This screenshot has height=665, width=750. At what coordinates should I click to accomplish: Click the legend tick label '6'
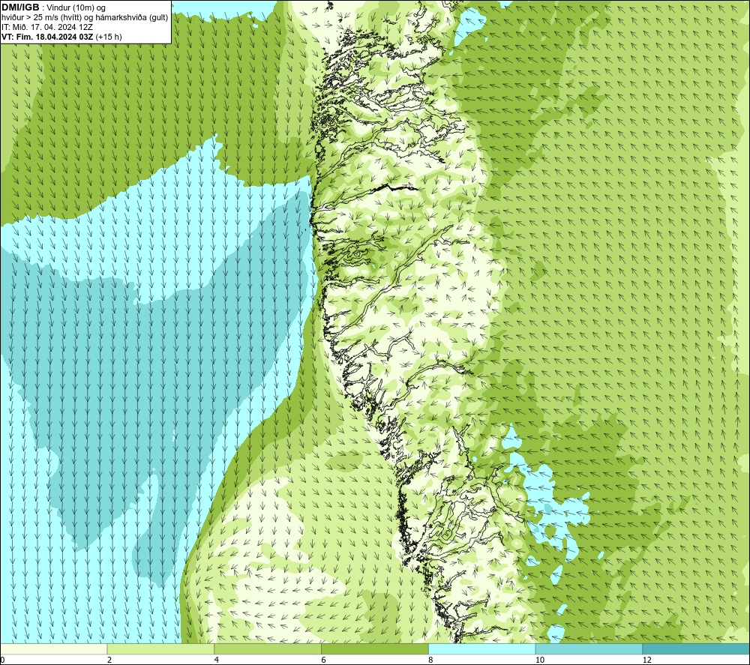coord(324,660)
